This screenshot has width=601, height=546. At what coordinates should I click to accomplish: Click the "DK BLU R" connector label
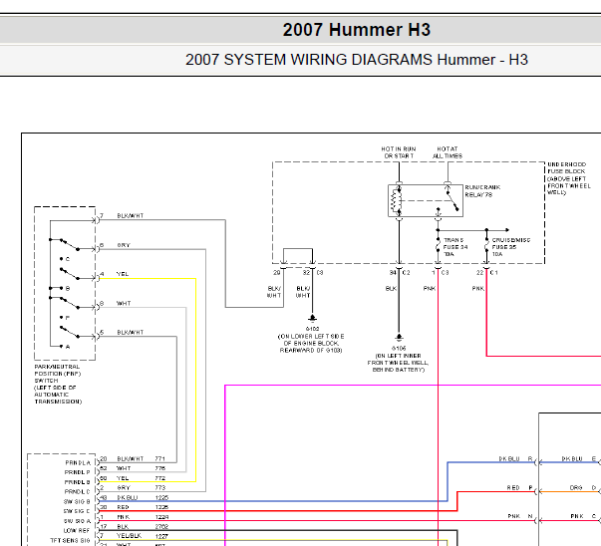(515, 458)
